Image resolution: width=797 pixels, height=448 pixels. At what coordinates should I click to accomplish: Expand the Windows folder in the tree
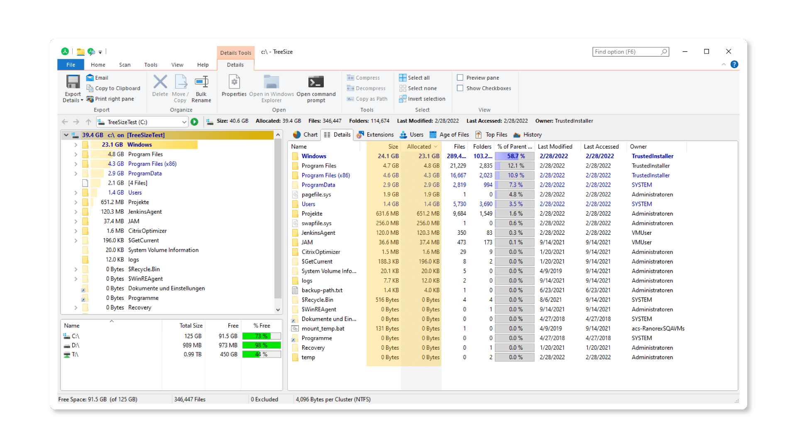76,144
